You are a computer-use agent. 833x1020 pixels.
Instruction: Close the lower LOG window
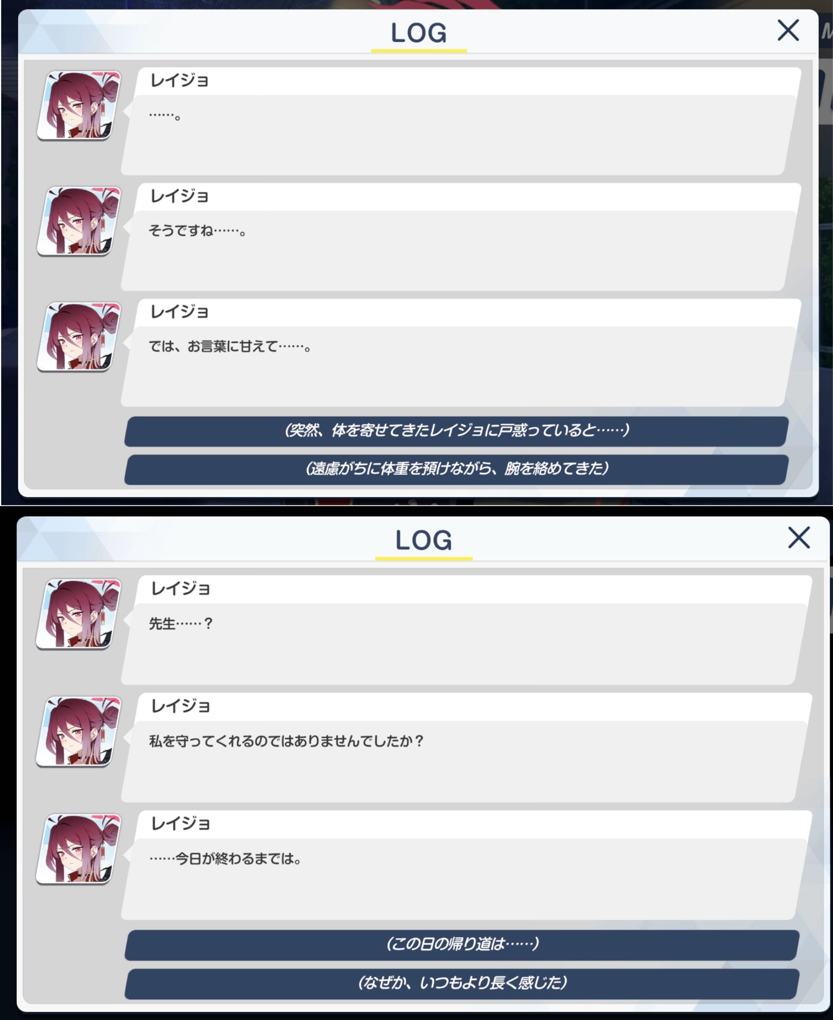point(799,537)
